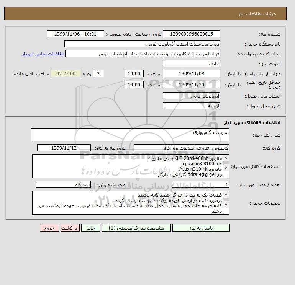Click the جزئیات اطلاعات نیاز header title

point(257,14)
